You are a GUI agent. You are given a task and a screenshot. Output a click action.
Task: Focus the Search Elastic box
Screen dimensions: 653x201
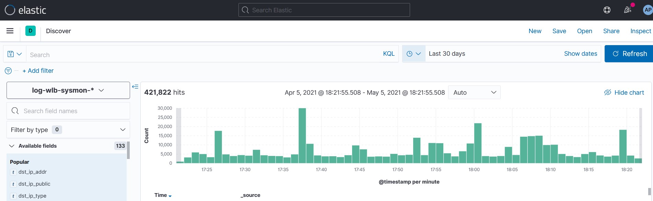324,10
